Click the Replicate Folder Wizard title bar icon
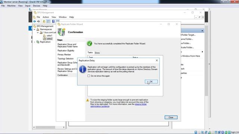The width and height of the screenshot is (239, 134). click(59, 24)
